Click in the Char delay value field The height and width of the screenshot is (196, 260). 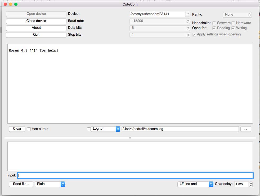[x=241, y=184]
